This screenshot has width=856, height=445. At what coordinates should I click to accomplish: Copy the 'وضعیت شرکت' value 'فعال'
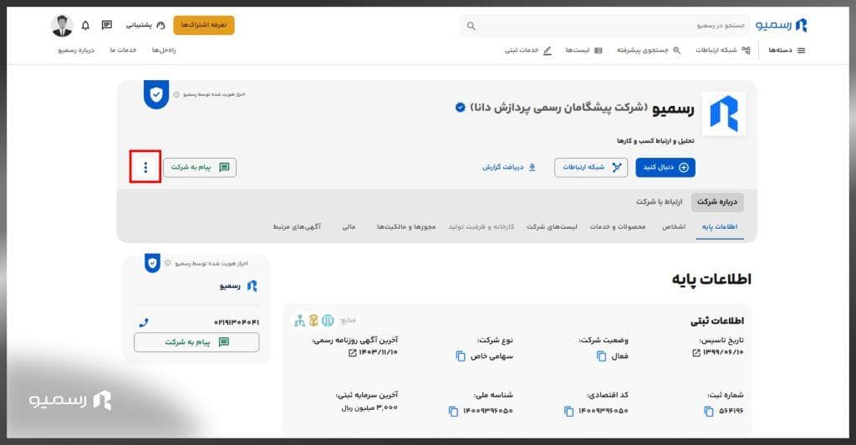(x=601, y=357)
